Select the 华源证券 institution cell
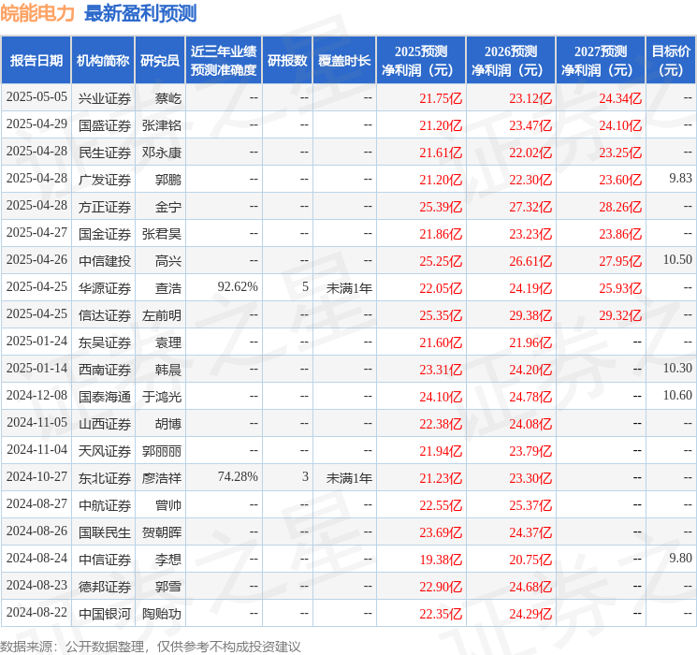The height and width of the screenshot is (655, 697). coord(105,288)
